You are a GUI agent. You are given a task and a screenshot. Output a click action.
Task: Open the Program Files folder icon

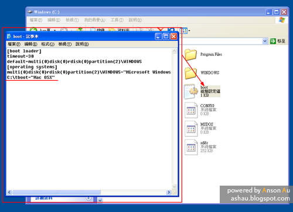[x=190, y=54]
